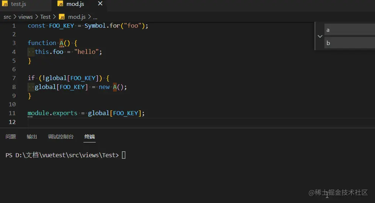Image resolution: width=375 pixels, height=203 pixels.
Task: Click the if keyword on line 7
Action: click(31, 78)
